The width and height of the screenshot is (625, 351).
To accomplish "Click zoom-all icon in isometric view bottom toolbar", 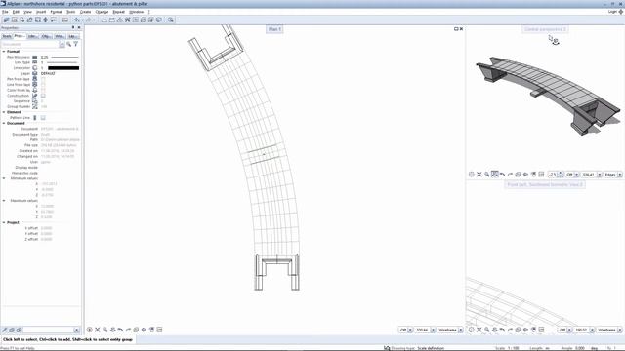I will pyautogui.click(x=472, y=330).
